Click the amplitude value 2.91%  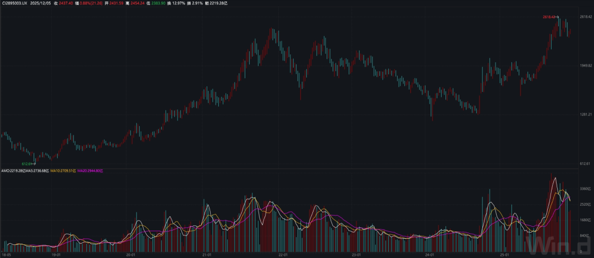[198, 3]
